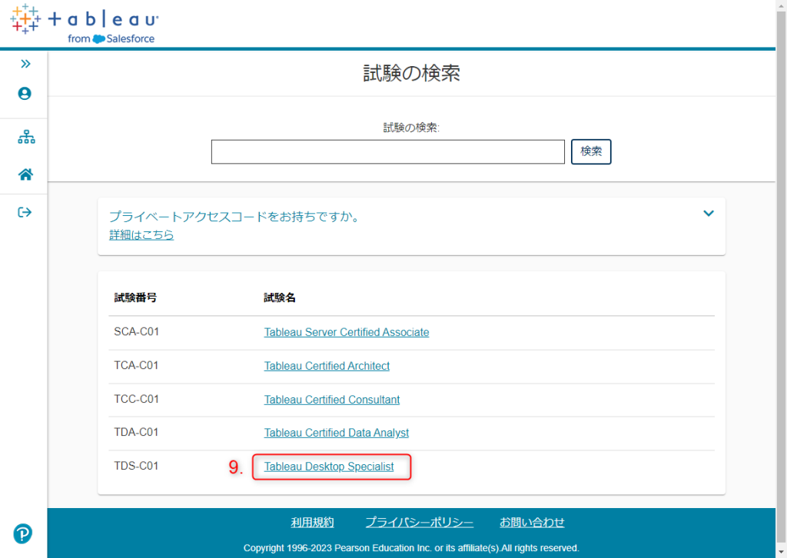Image resolution: width=787 pixels, height=558 pixels.
Task: Open the 詳細はこちら link
Action: click(141, 234)
